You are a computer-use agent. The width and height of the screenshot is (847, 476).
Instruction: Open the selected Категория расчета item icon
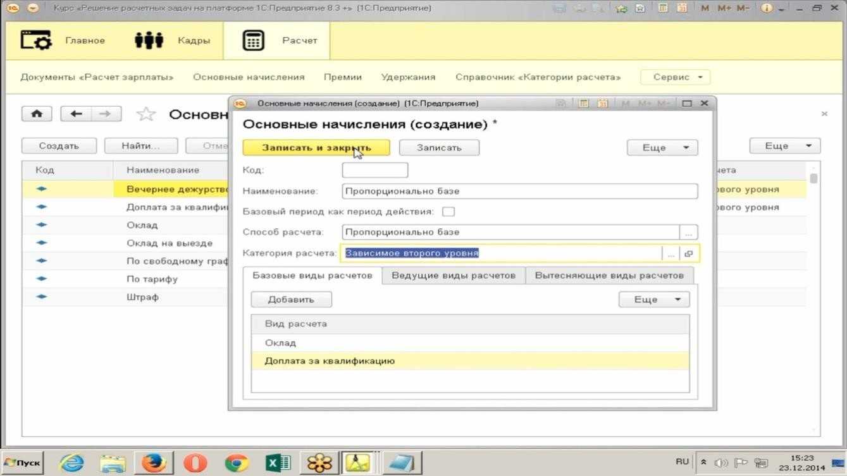tap(689, 253)
